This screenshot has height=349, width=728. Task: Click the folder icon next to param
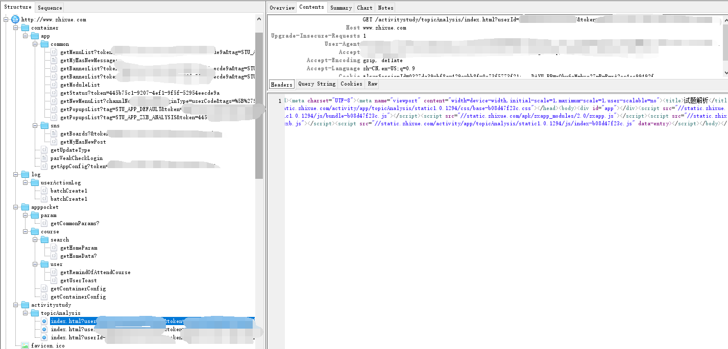[35, 215]
